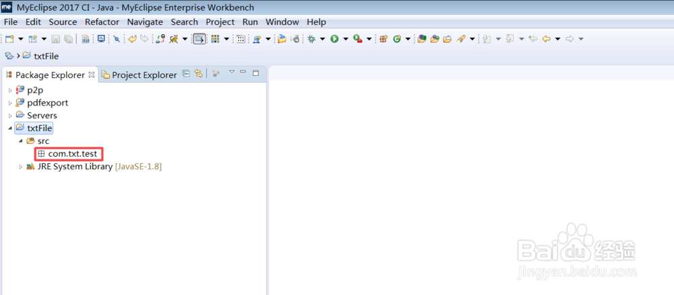
Task: Click the server deploy toolbar icon
Action: click(x=160, y=39)
